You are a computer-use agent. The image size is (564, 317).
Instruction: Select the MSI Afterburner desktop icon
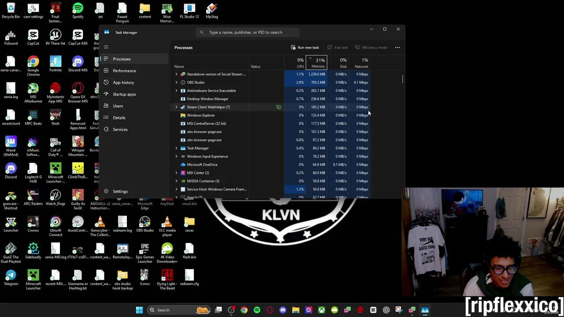pyautogui.click(x=33, y=93)
